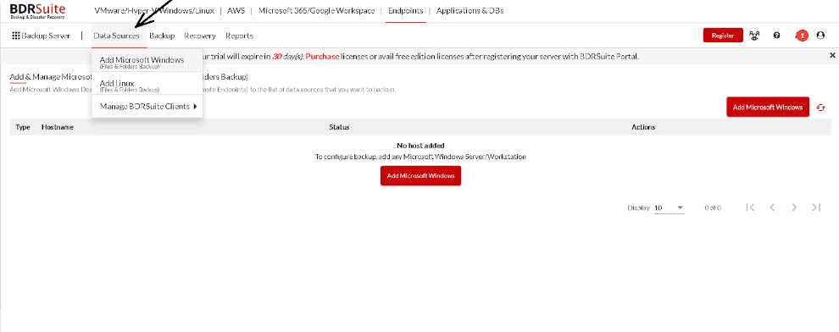Screen dimensions: 839x332
Task: Open the help question mark icon
Action: (776, 36)
